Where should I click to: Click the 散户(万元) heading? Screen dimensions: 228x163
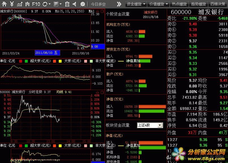(115, 74)
